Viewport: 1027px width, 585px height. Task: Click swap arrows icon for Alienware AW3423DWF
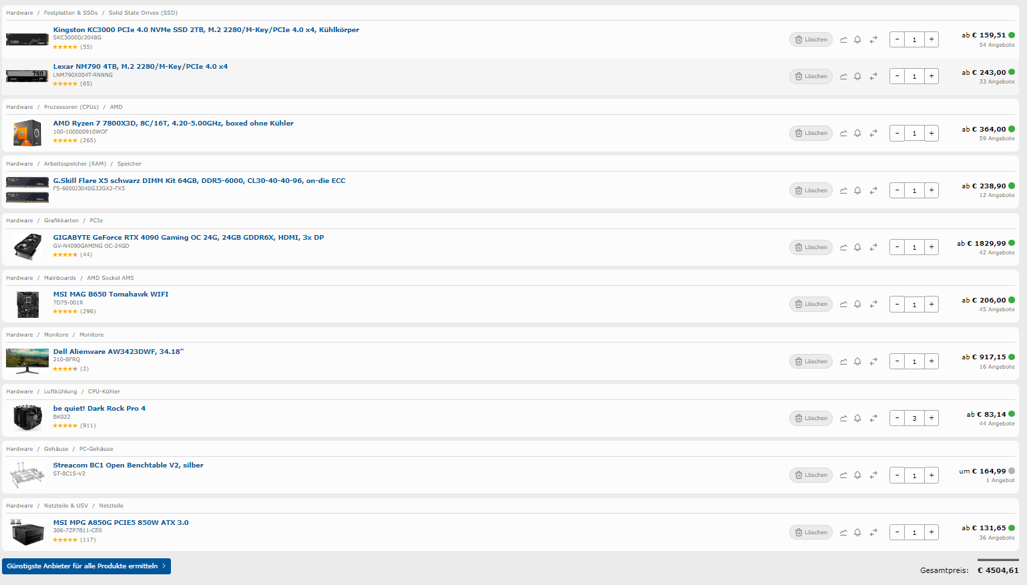click(x=873, y=361)
